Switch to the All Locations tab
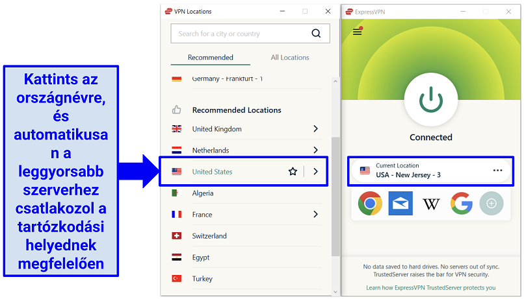Image resolution: width=524 pixels, height=299 pixels. pos(290,57)
